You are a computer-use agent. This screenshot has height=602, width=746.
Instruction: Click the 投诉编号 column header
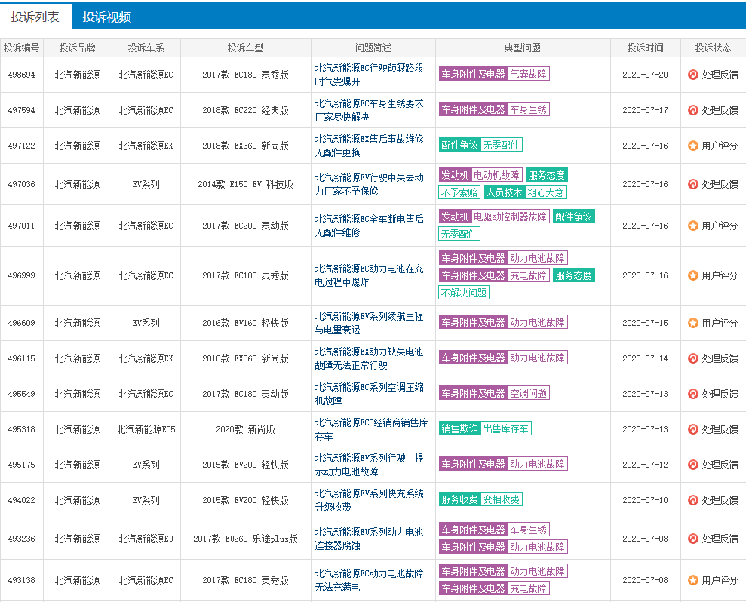(x=21, y=48)
